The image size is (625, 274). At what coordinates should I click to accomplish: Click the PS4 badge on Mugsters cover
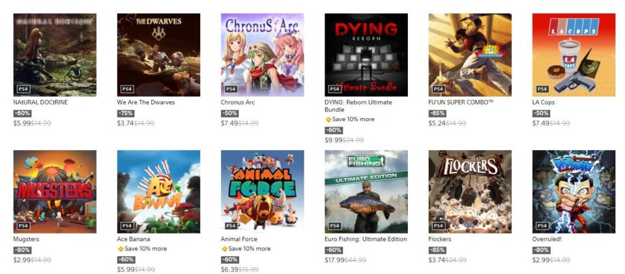pos(23,226)
